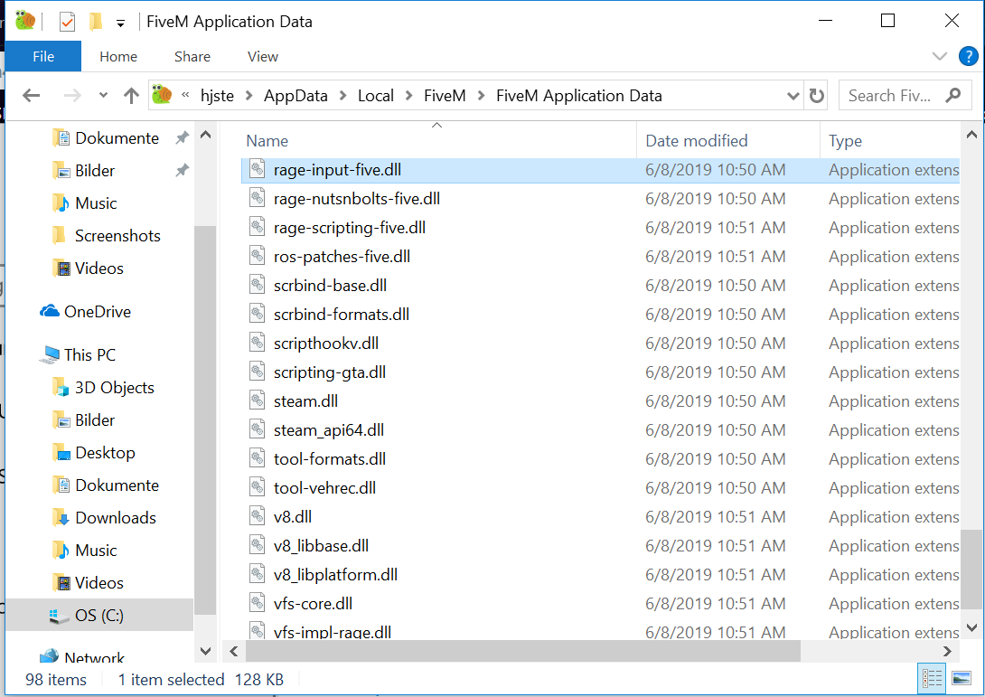The height and width of the screenshot is (697, 985).
Task: Refresh the folder view
Action: coord(817,96)
